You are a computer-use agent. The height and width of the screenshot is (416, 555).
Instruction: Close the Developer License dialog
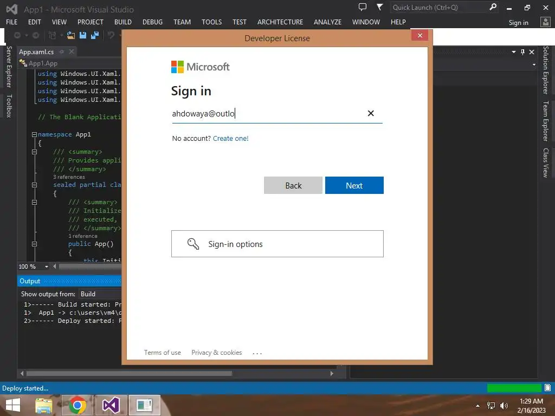[420, 35]
